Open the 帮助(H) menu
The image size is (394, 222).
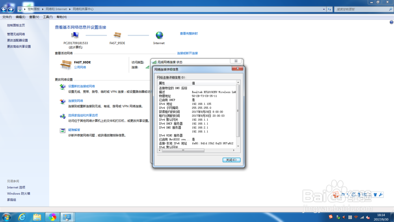click(x=61, y=17)
